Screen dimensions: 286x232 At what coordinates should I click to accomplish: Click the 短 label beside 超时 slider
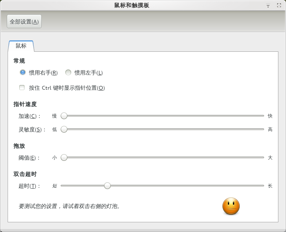click(54, 186)
